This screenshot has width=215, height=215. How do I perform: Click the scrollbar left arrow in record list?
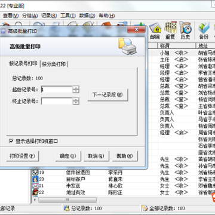(35, 199)
